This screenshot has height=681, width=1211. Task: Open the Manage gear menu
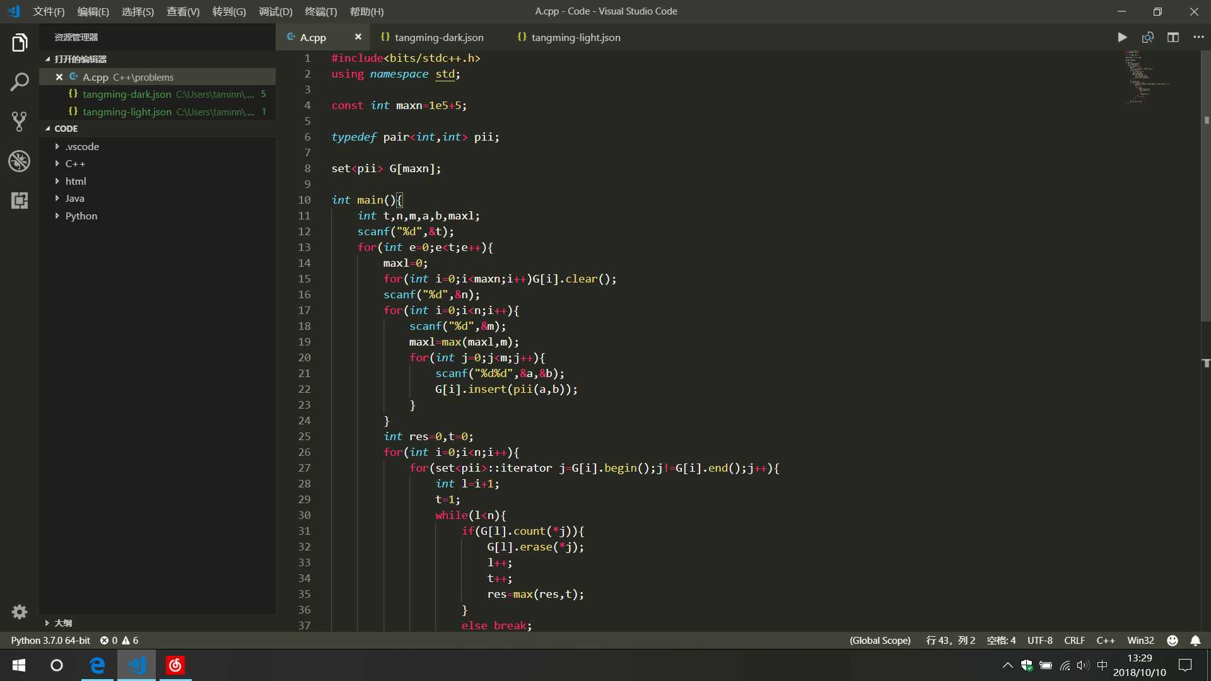(20, 612)
